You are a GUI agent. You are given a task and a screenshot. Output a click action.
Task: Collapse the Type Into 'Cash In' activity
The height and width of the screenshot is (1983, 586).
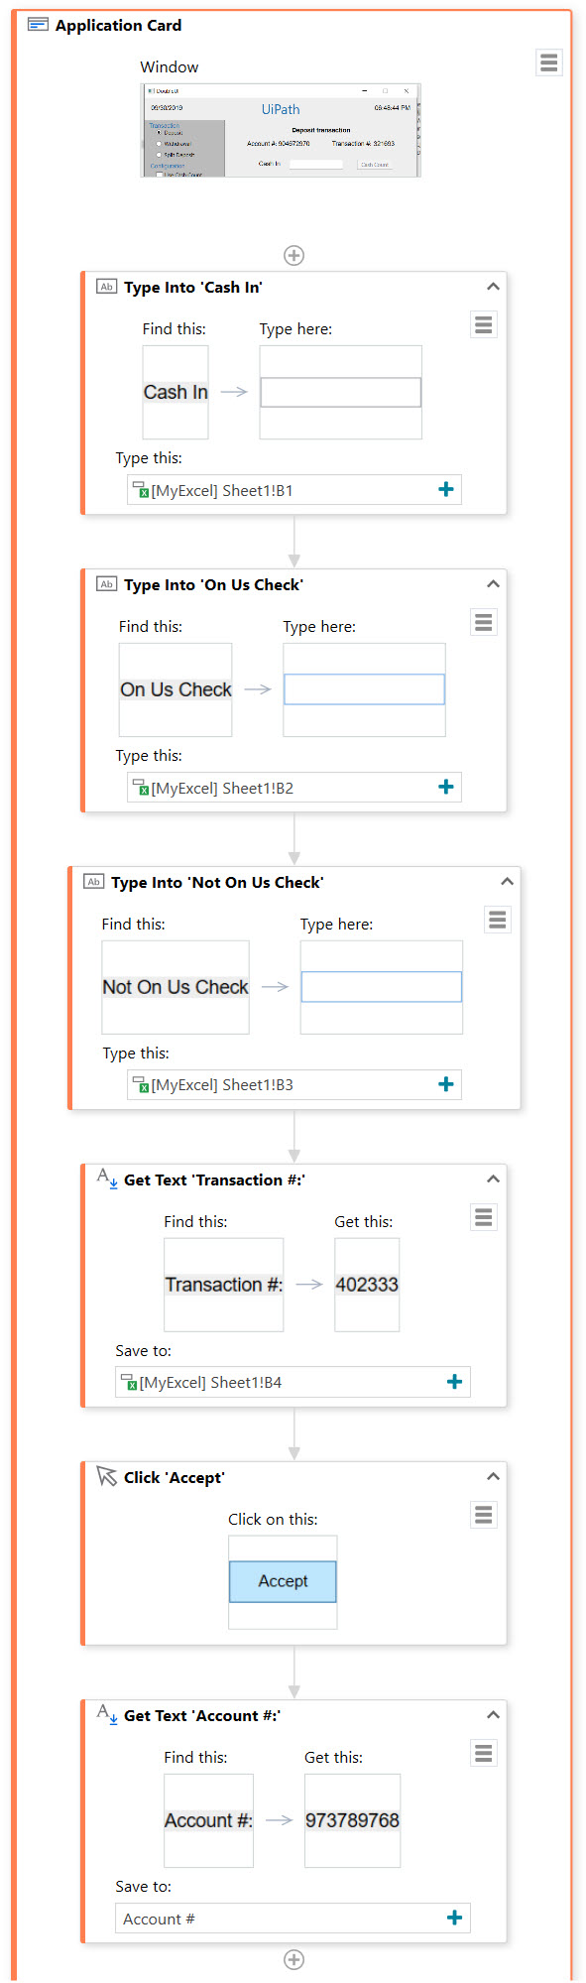point(493,287)
